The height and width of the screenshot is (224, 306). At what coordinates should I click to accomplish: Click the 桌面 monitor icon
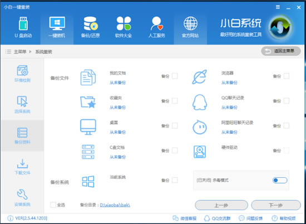coord(88,127)
